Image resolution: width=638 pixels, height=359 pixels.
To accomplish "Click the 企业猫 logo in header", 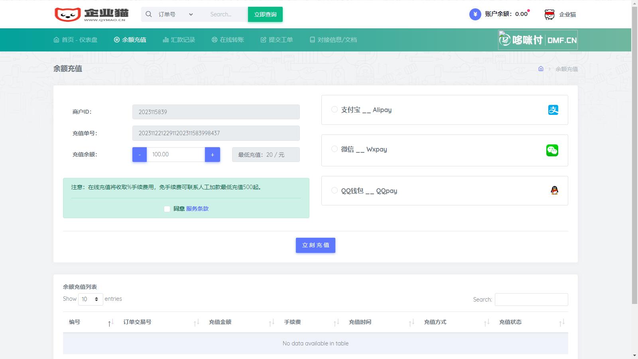I will 92,14.
